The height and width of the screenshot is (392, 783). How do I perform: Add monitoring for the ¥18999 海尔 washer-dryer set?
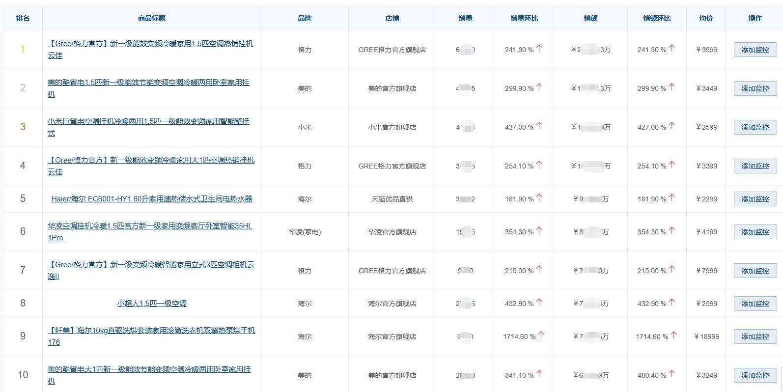point(755,336)
